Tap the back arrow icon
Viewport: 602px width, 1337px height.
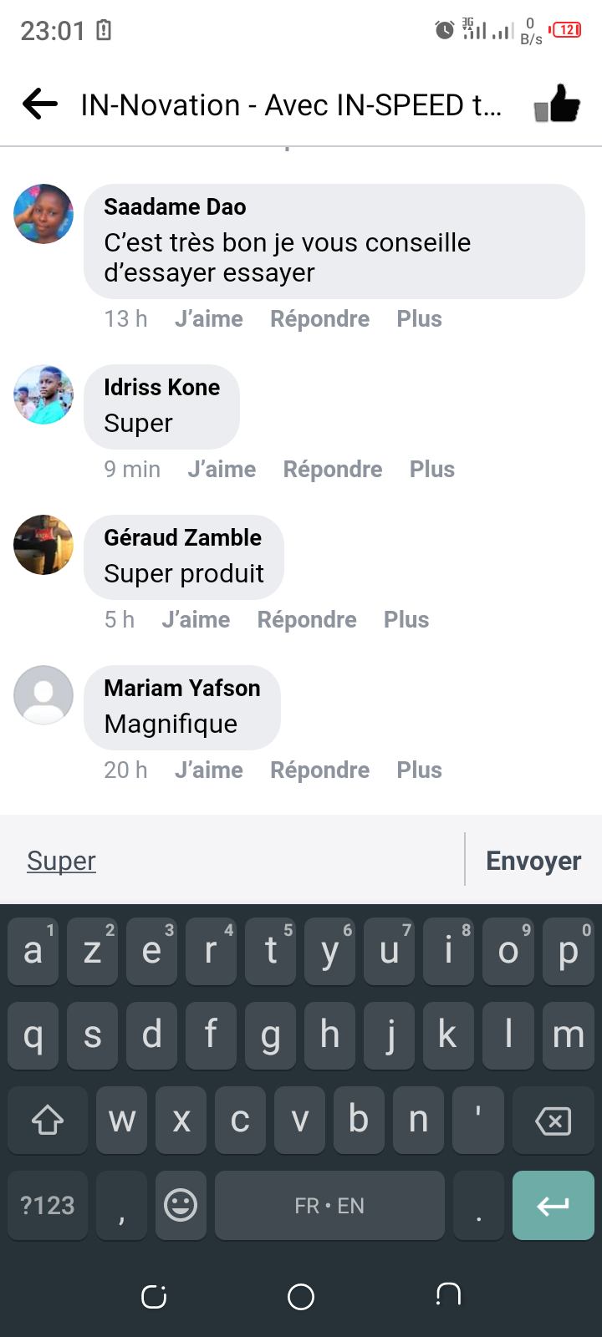point(40,104)
